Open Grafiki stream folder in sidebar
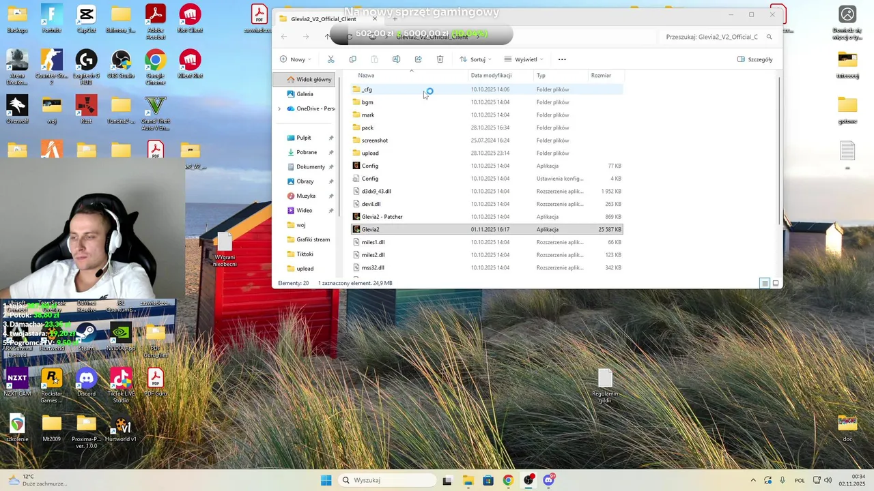Screen dimensions: 874x491 point(313,239)
